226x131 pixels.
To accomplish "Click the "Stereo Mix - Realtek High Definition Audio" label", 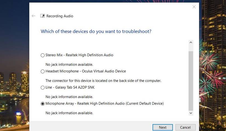I will pos(79,55).
